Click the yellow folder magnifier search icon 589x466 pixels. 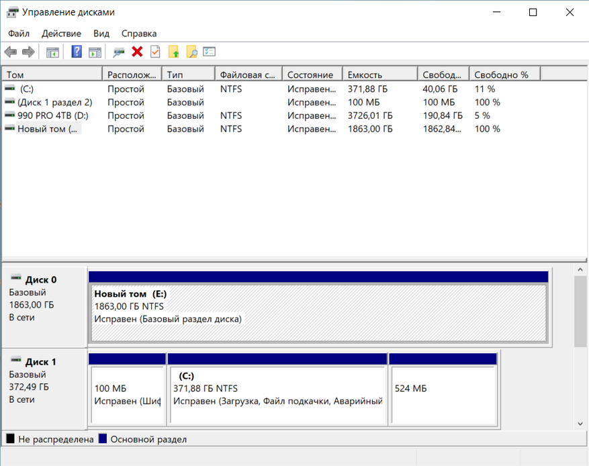[x=191, y=52]
